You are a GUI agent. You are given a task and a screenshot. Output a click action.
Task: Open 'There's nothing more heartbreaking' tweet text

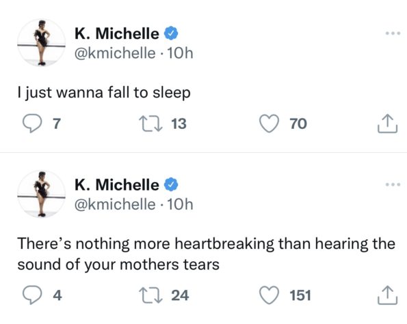point(207,254)
